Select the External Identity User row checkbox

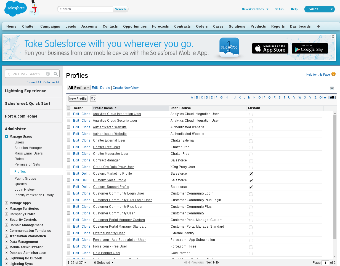[68, 233]
